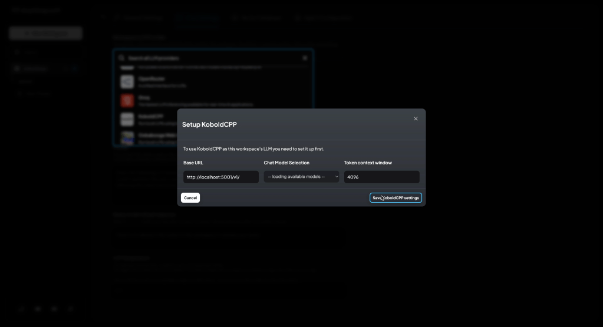This screenshot has width=603, height=327.
Task: Pick the KoboldCPP provider icon in list
Action: [x=127, y=120]
